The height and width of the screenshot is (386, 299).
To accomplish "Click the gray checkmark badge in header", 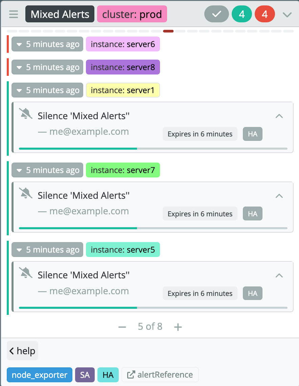I will pos(216,14).
